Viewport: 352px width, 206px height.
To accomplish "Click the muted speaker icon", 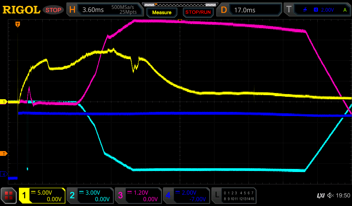I will click(x=330, y=196).
